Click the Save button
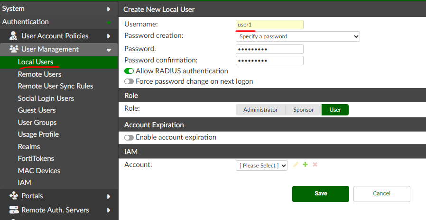This screenshot has height=220, width=426. click(321, 194)
